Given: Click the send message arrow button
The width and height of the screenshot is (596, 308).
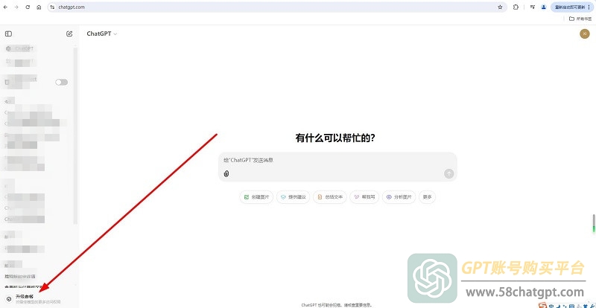Looking at the screenshot, I should coord(449,173).
